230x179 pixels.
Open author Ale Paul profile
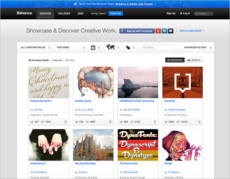38,110
